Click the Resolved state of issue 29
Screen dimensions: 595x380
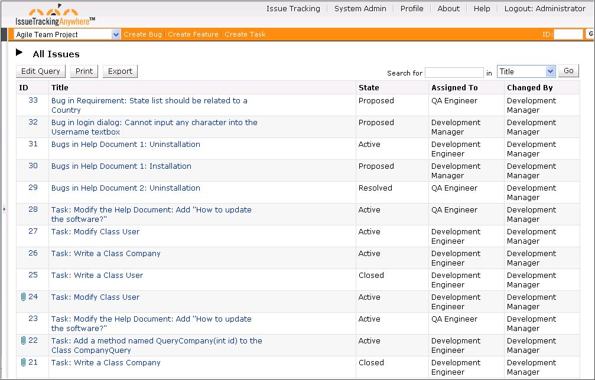(x=375, y=188)
